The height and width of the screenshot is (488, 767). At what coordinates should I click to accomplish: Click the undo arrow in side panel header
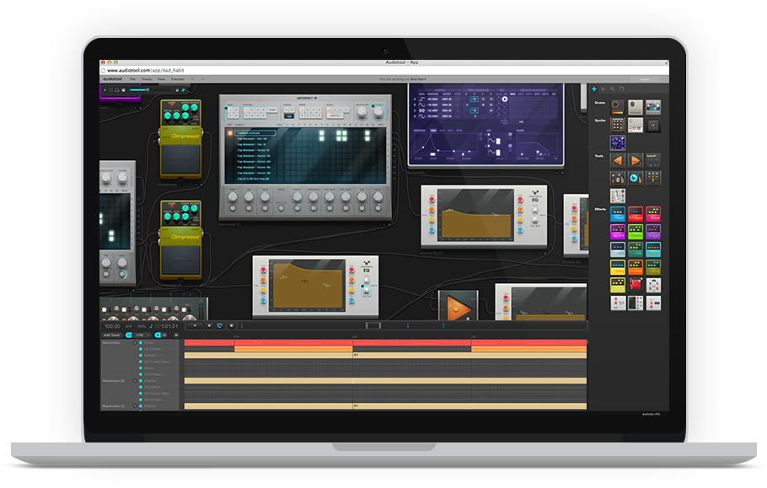pos(622,88)
